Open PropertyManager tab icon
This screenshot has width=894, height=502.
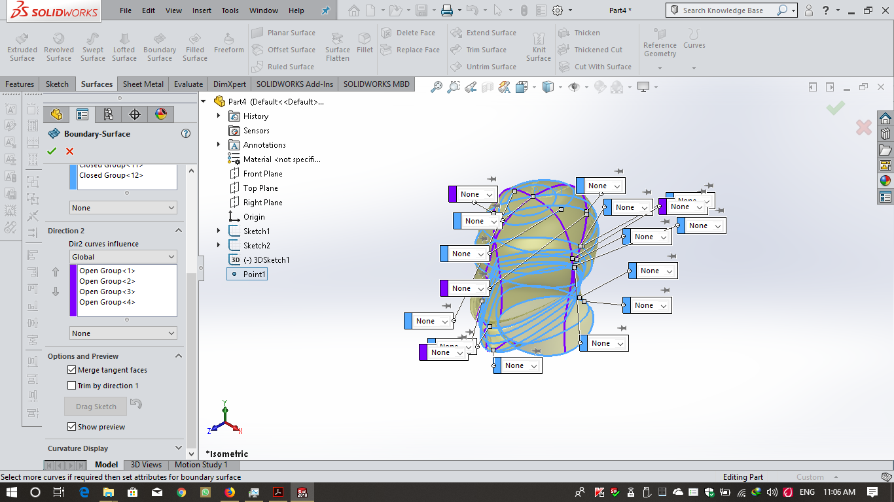tap(82, 114)
